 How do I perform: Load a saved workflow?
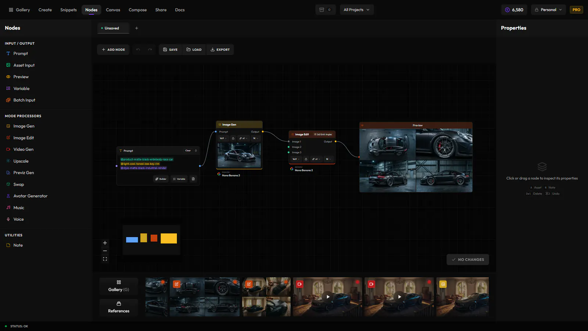[194, 50]
